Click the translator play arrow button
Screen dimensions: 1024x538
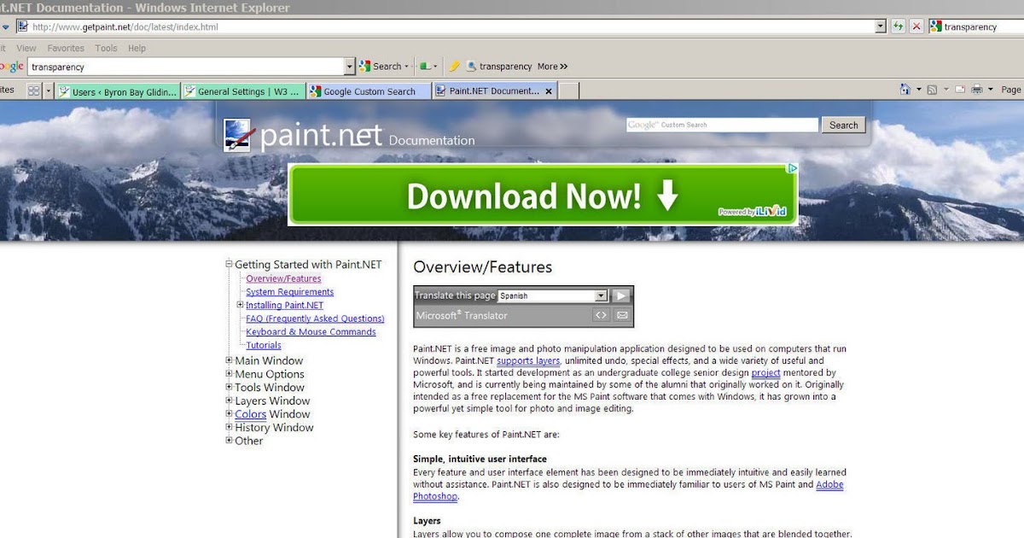point(621,295)
